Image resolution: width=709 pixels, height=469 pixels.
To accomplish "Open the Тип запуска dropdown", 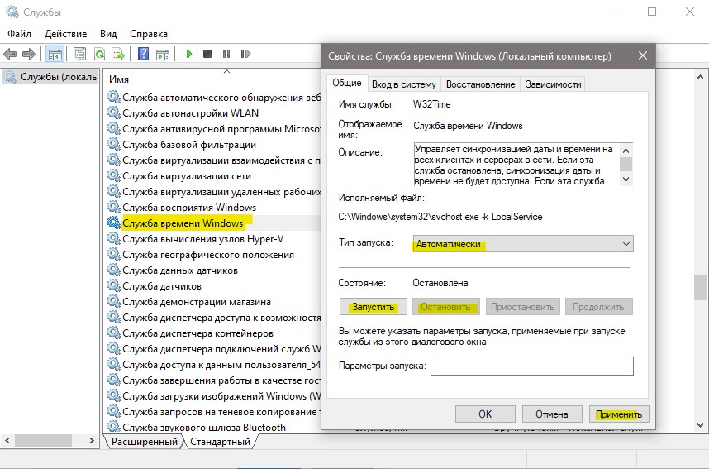I will pyautogui.click(x=523, y=243).
